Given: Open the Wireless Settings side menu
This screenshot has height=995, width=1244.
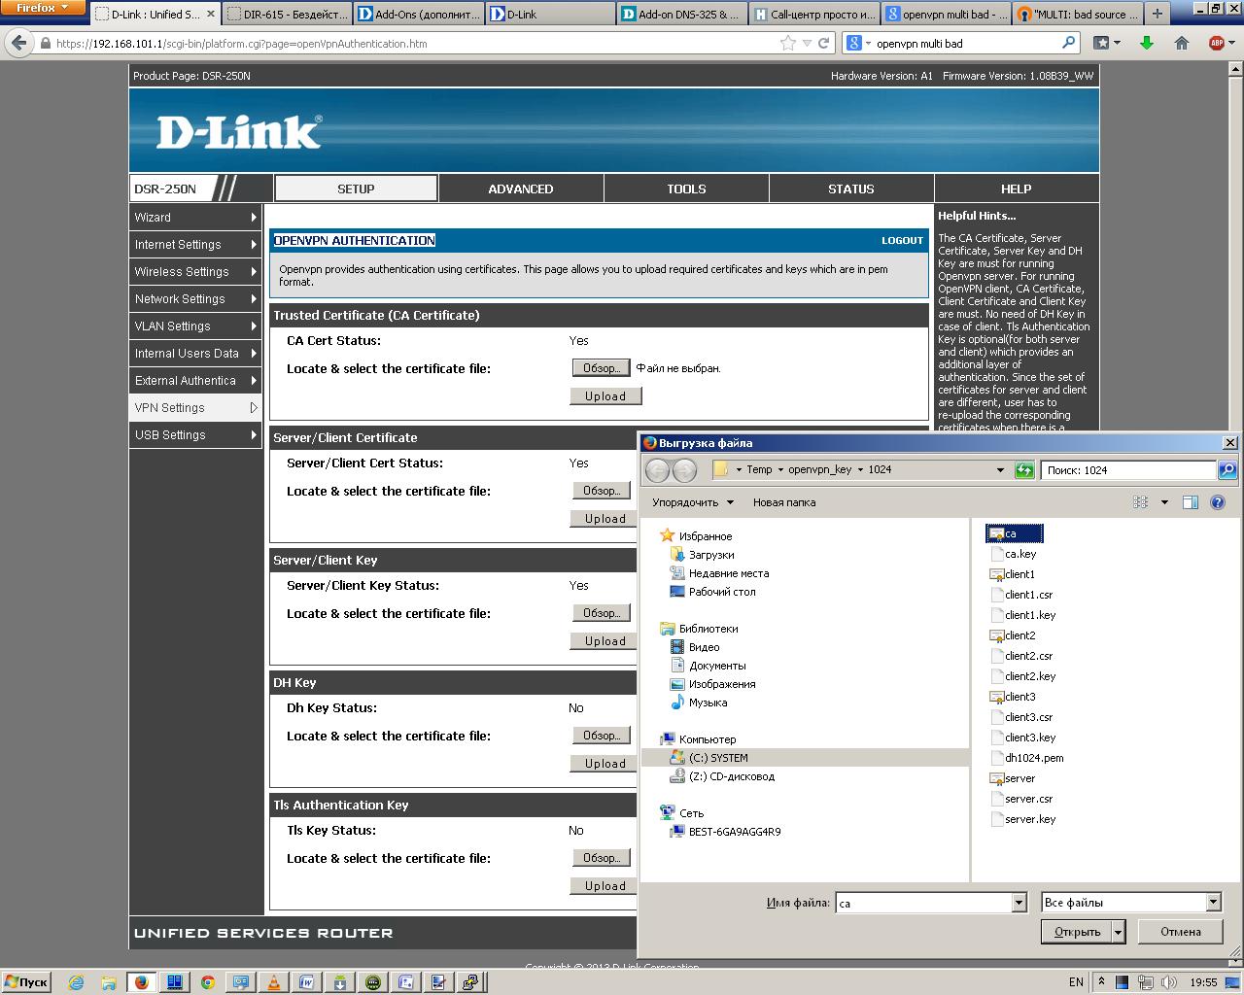Looking at the screenshot, I should 195,272.
